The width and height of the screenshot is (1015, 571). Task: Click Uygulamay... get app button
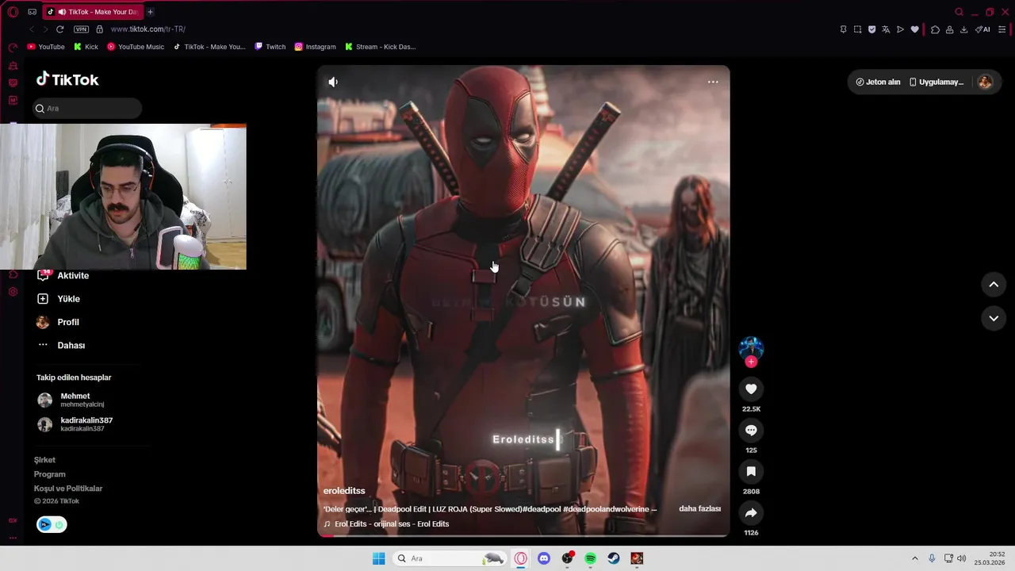936,82
